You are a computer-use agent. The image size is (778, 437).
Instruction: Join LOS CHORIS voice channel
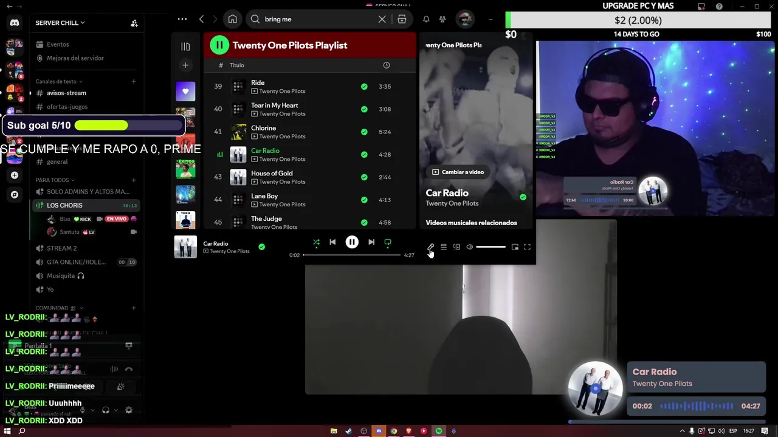(x=85, y=205)
